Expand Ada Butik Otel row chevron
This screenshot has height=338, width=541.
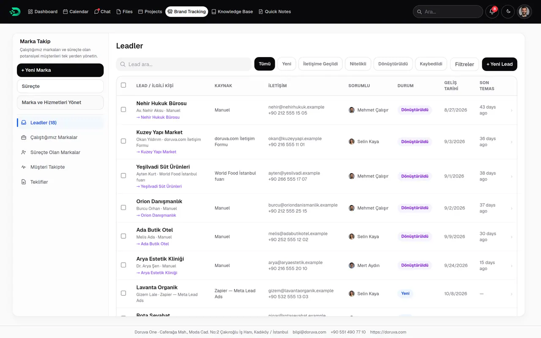511,237
